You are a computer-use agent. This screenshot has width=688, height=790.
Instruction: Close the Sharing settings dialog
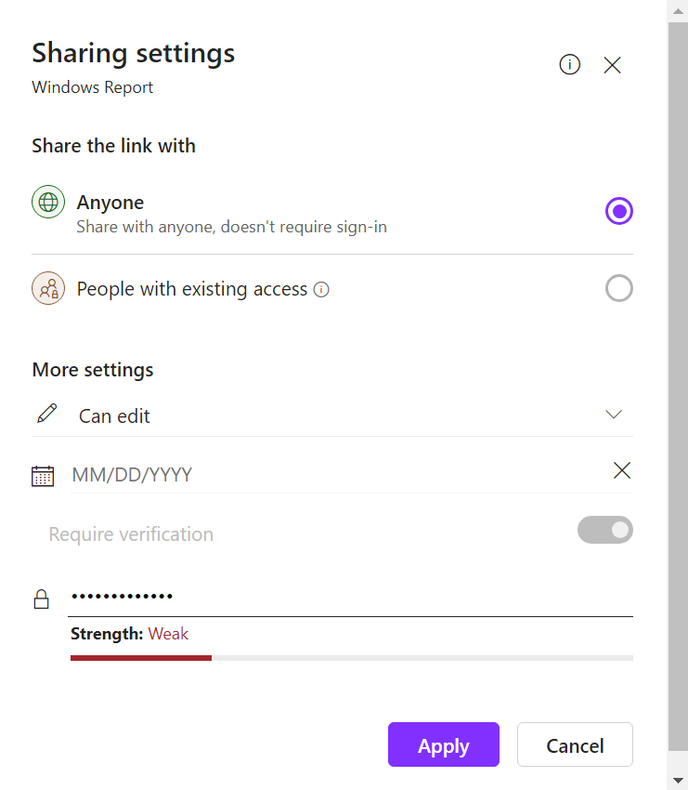coord(612,65)
